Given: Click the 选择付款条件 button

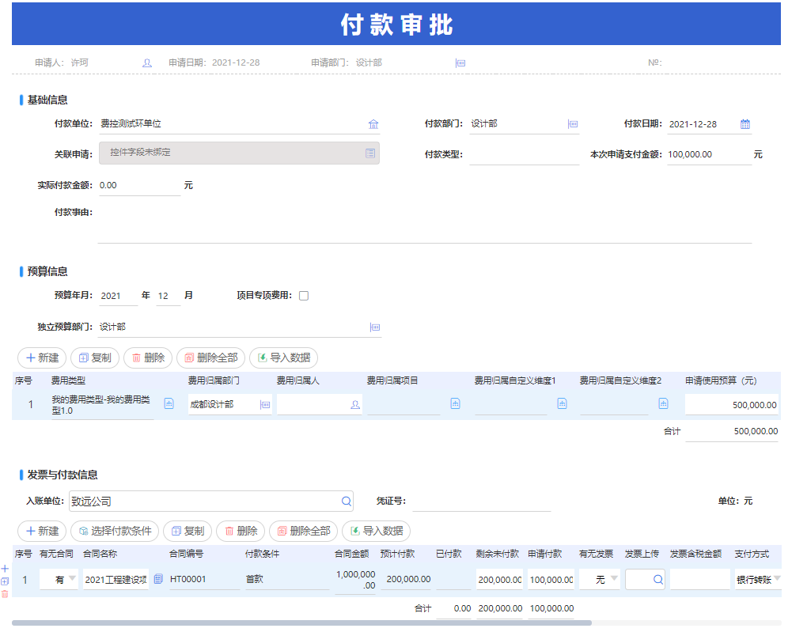Looking at the screenshot, I should tap(115, 531).
